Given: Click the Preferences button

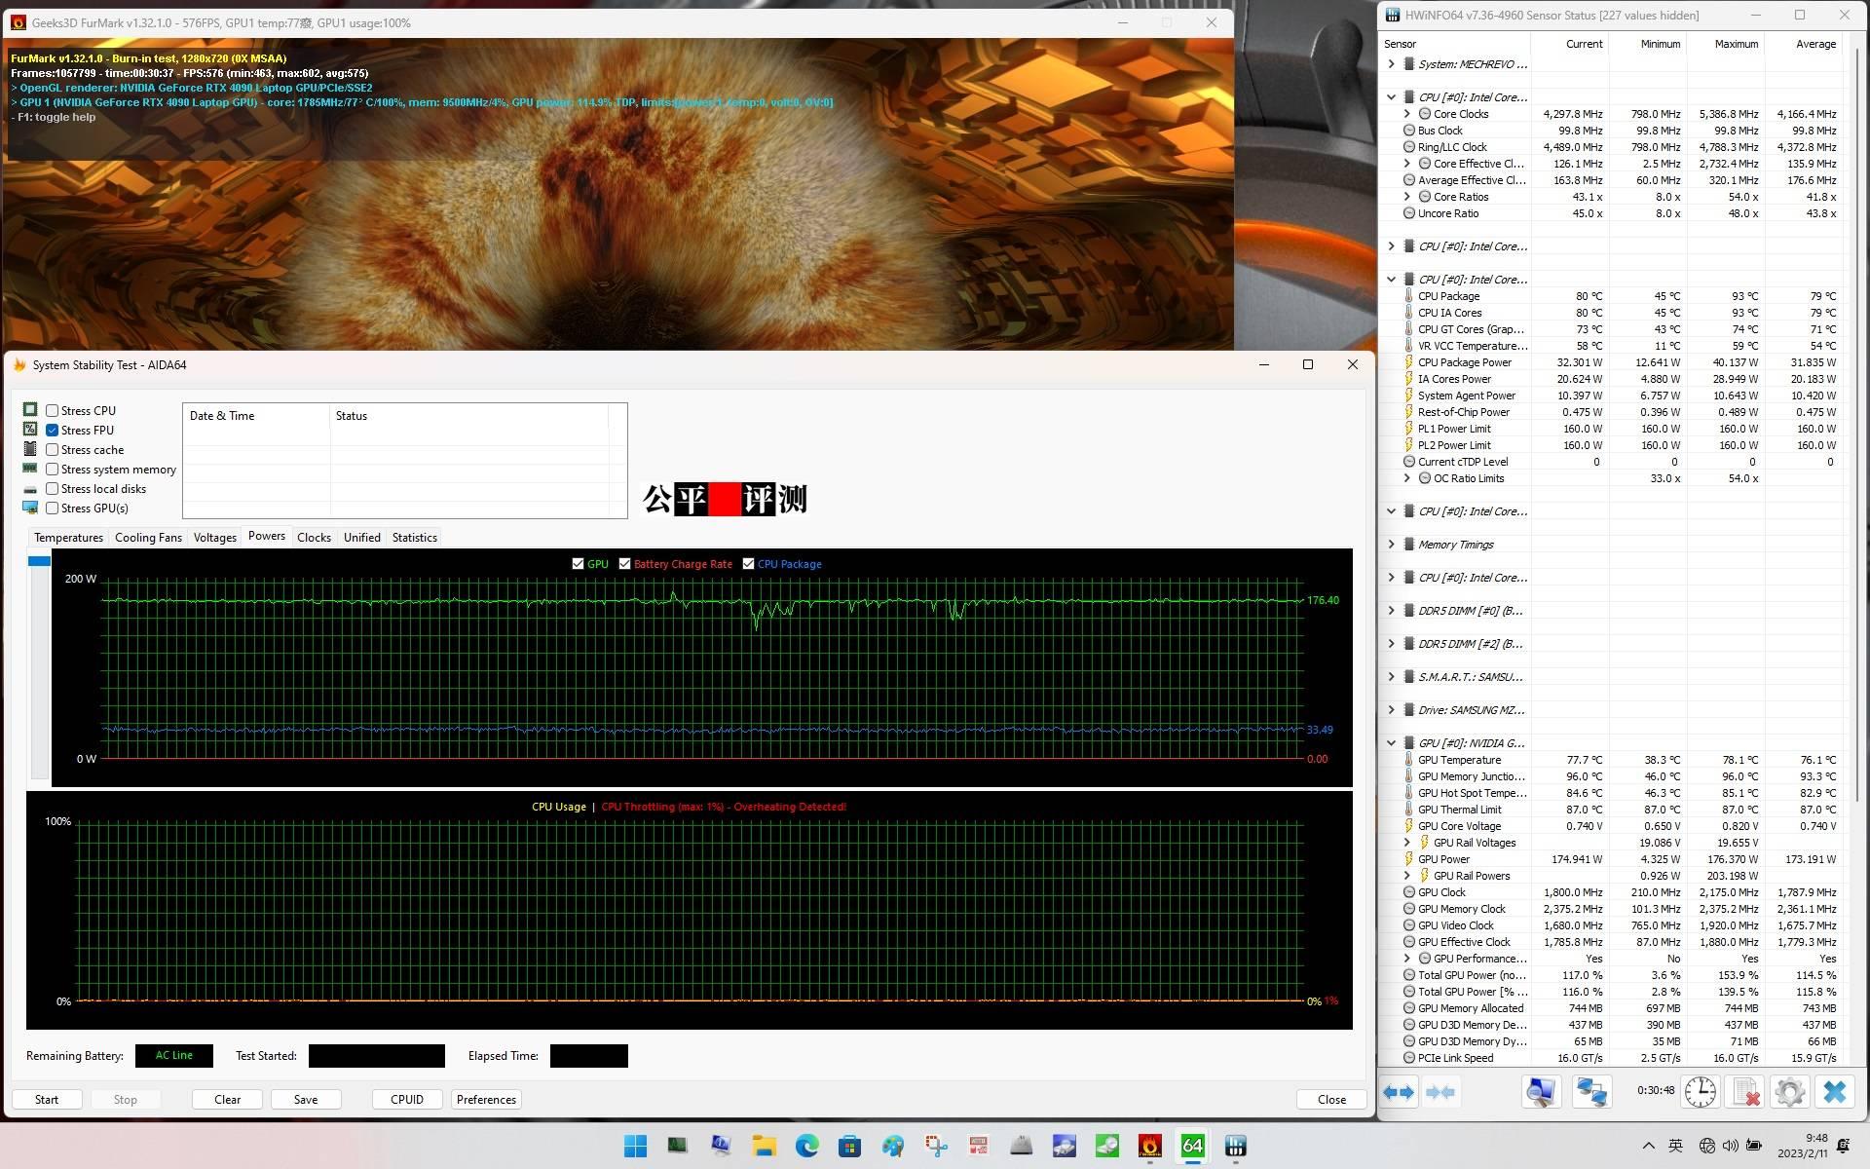Looking at the screenshot, I should tap(486, 1100).
